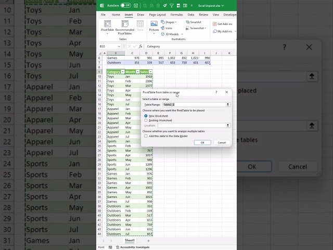The width and height of the screenshot is (333, 250).
Task: Click OK in the PivotTable dialog
Action: pos(202,143)
